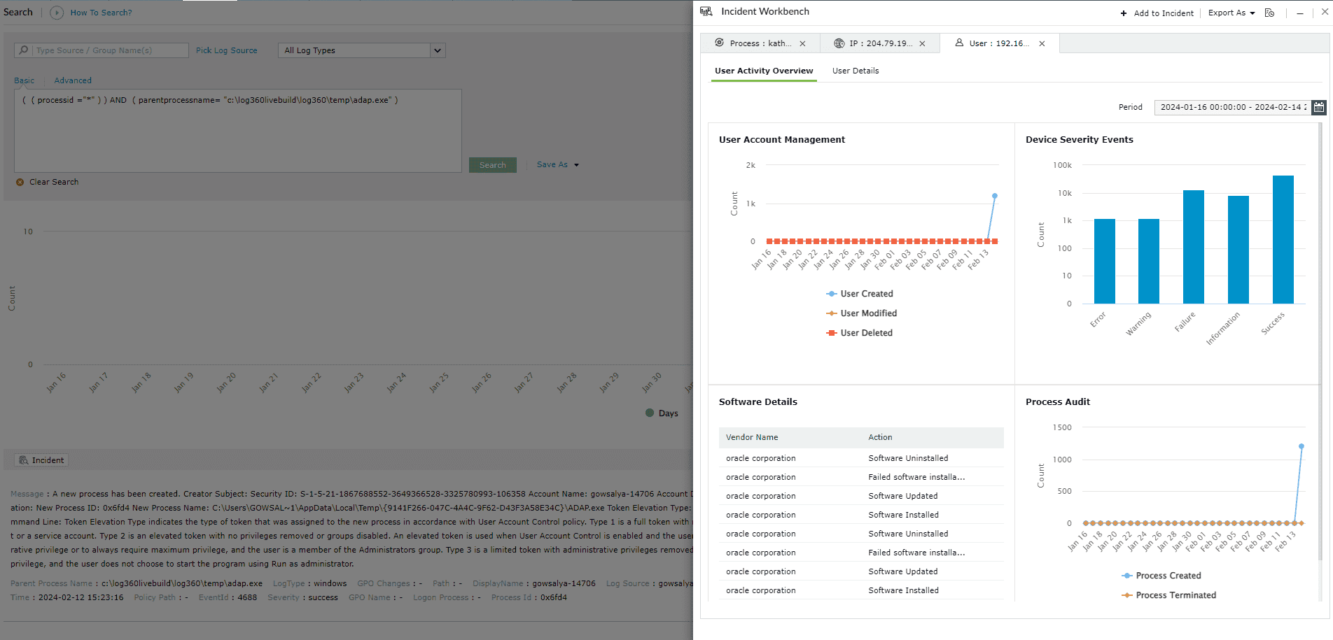Screen dimensions: 1333x640
Task: Close the Process : kath... tab
Action: pyautogui.click(x=802, y=43)
